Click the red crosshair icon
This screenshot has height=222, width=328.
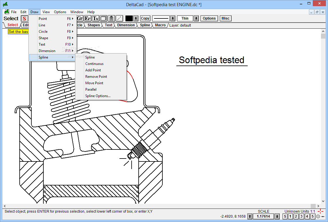click(320, 211)
